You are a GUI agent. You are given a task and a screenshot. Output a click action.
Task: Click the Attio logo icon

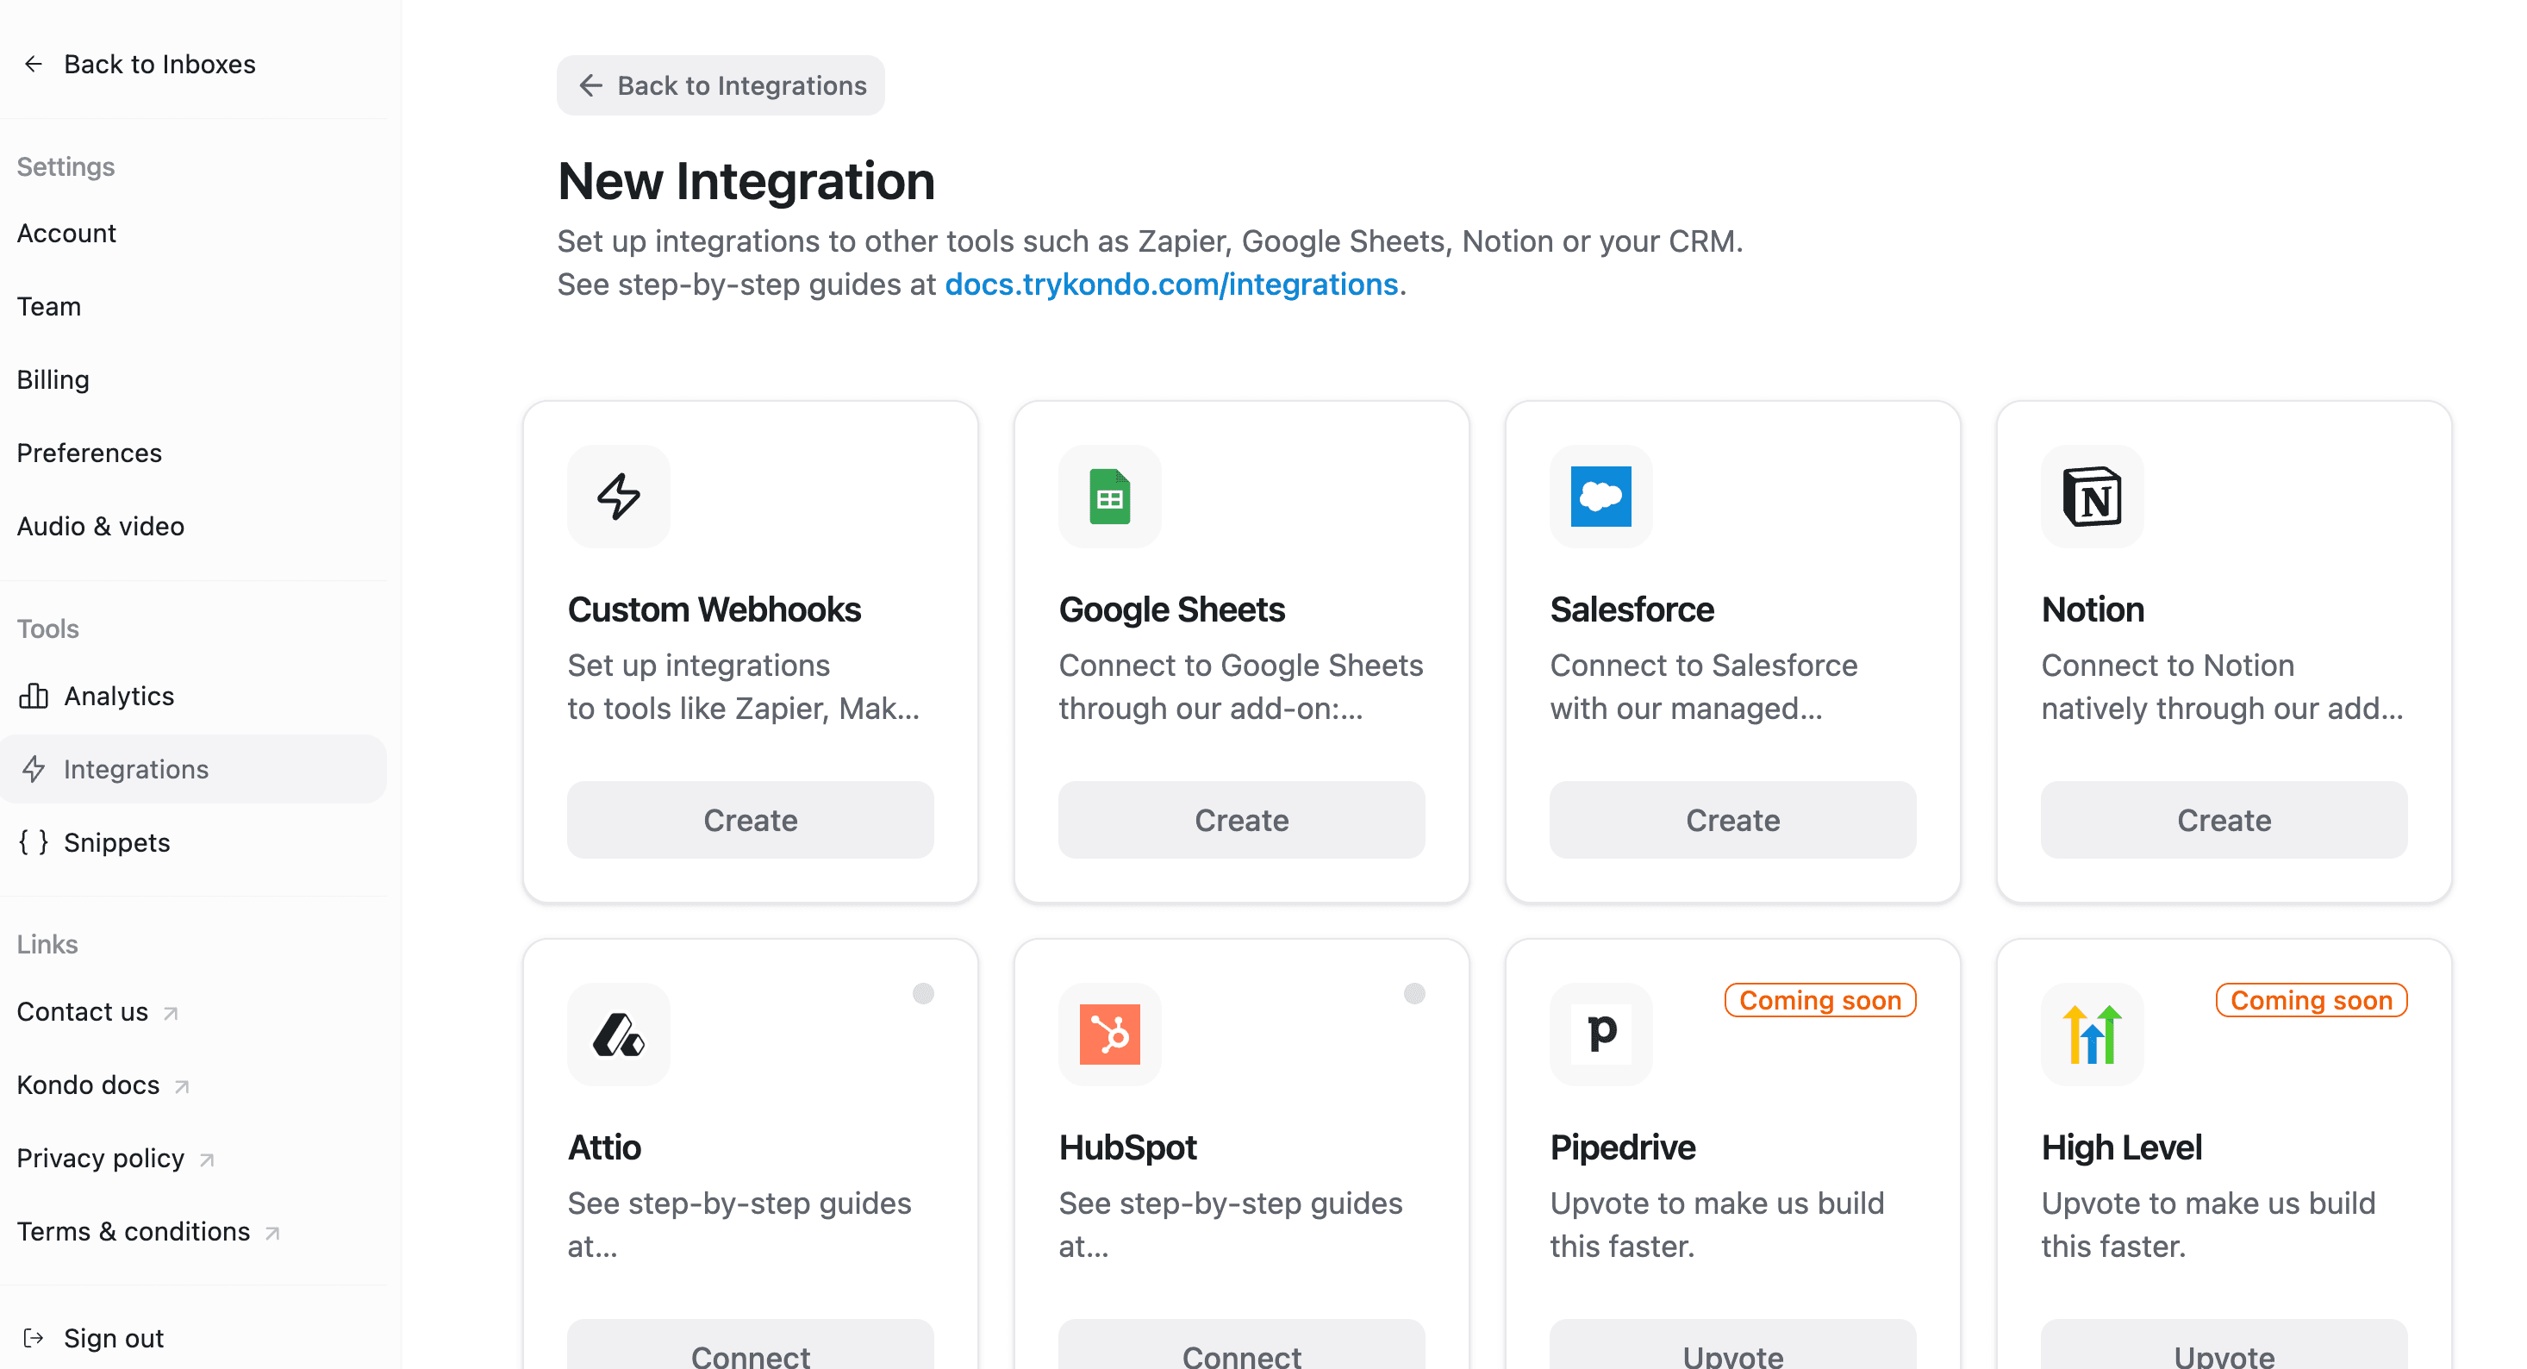618,1034
